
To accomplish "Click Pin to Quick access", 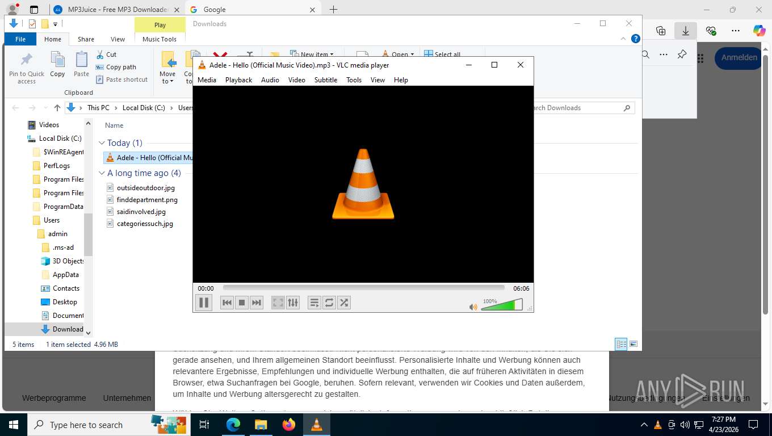I will click(27, 68).
